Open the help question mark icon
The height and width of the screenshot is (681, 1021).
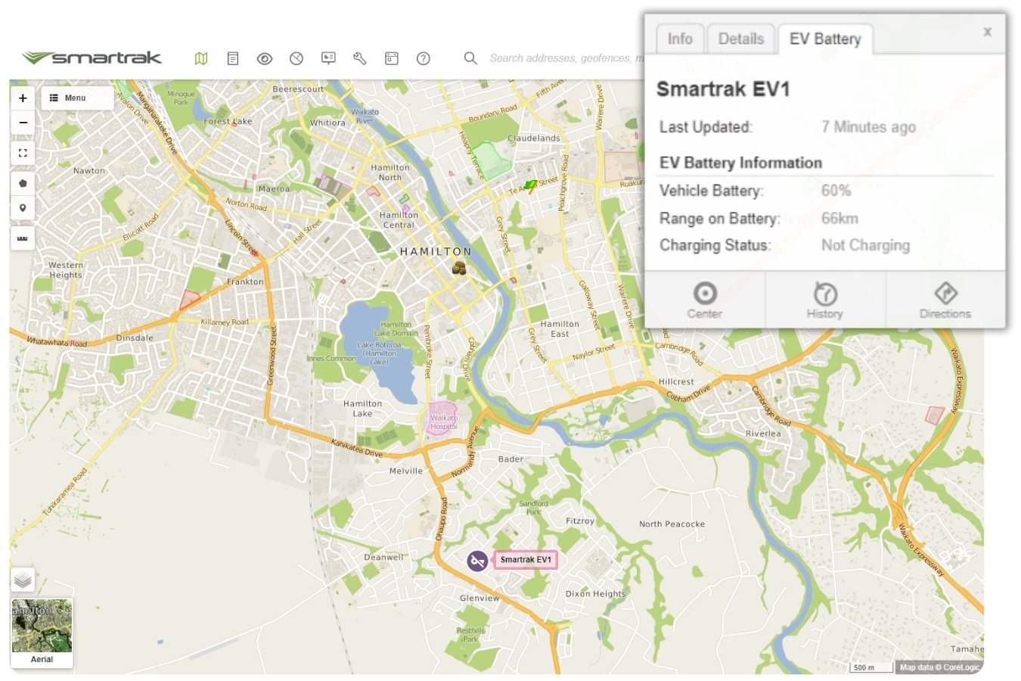tap(424, 58)
